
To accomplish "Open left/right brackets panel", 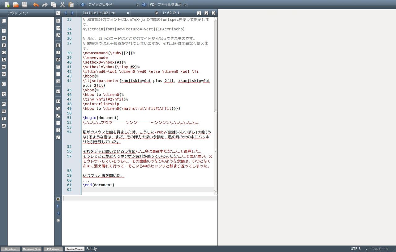I will coord(4,84).
